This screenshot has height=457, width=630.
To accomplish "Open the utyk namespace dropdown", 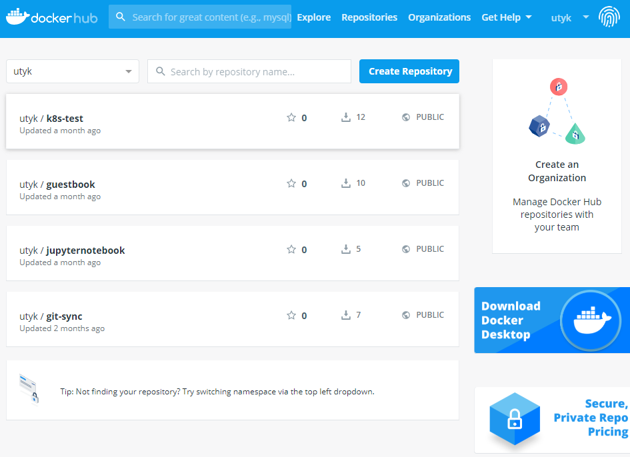I will (73, 71).
